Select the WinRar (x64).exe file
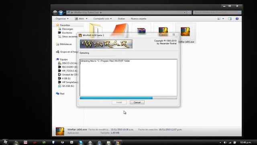 coord(186,33)
